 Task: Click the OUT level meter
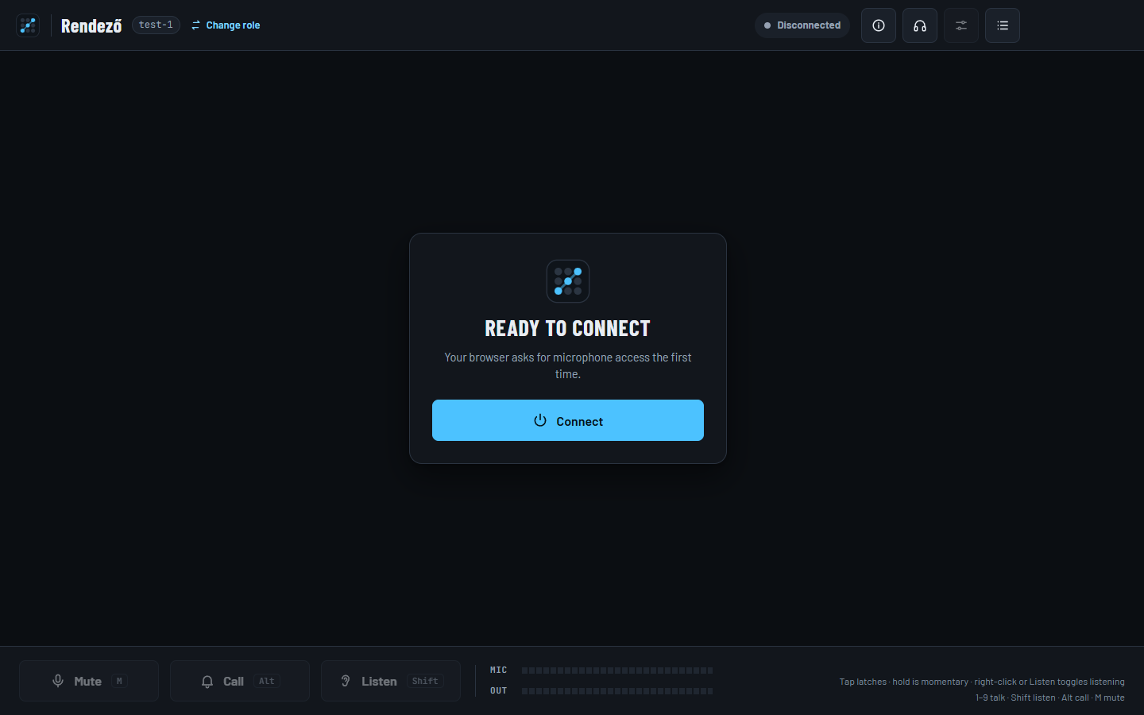click(617, 691)
